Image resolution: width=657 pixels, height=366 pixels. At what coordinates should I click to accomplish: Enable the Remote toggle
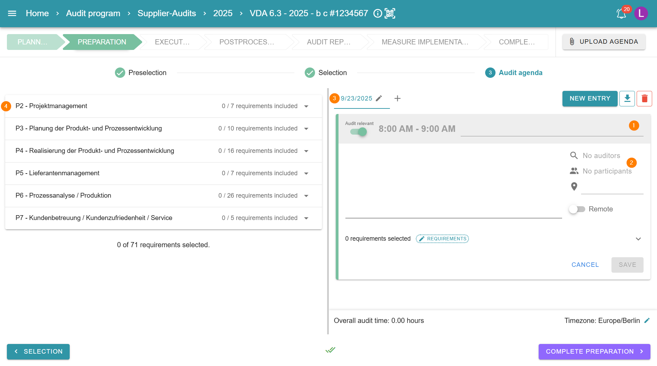coord(577,209)
